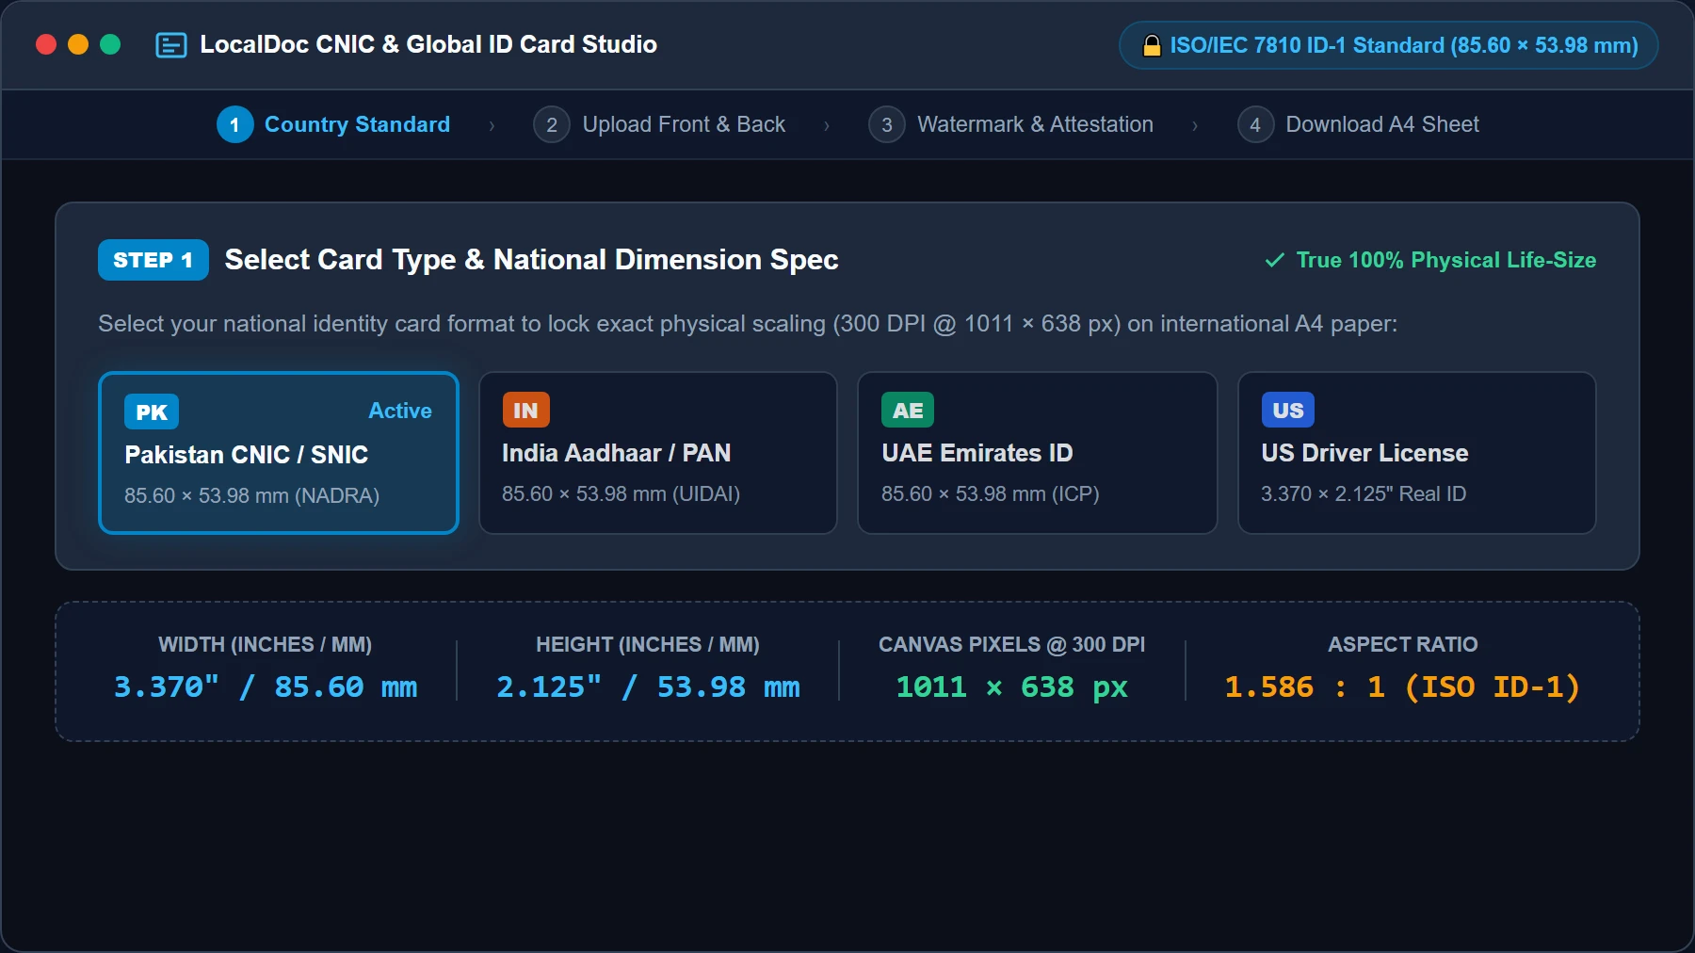Click the red close window dot
The width and height of the screenshot is (1695, 953).
coord(46,44)
